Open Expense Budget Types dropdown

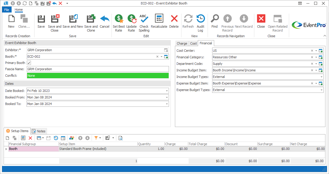coord(322,90)
